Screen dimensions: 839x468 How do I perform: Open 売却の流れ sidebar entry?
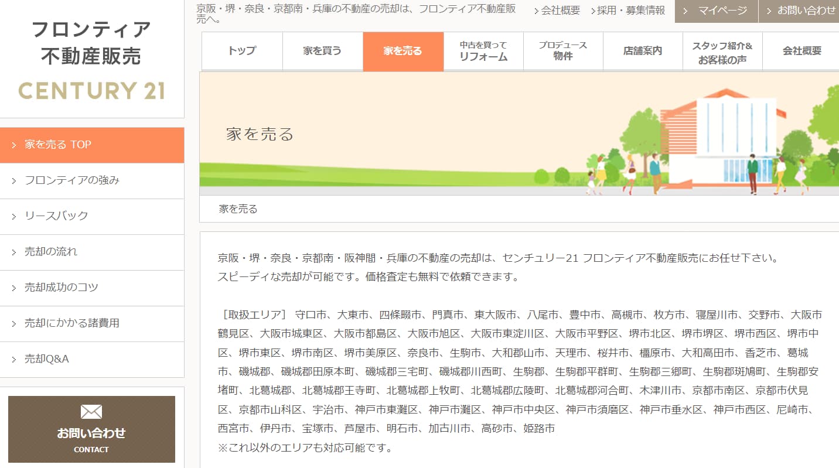(51, 252)
